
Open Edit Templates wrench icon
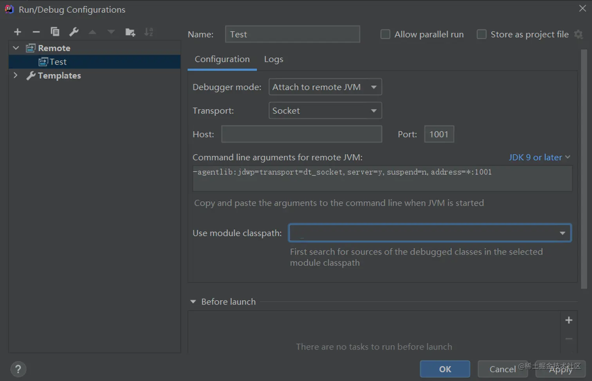(x=74, y=32)
